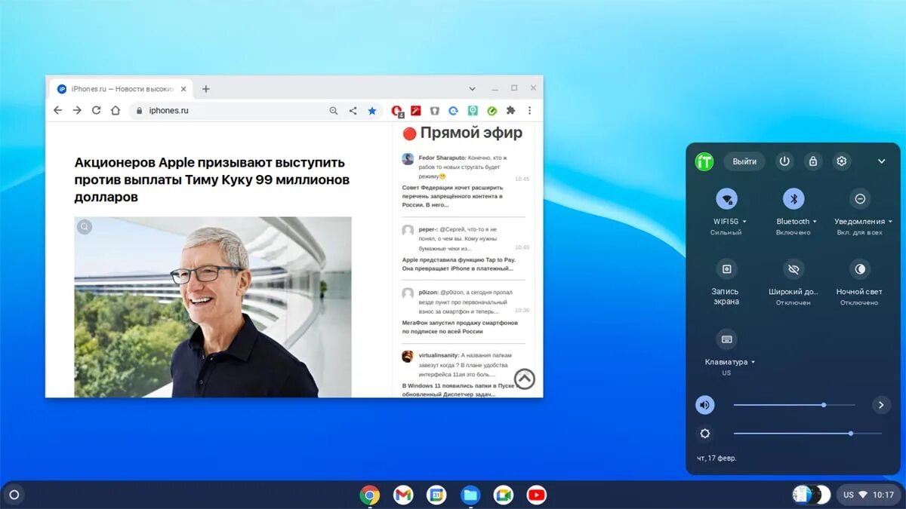Click the status tray showing 10:17
Screen dimensions: 906x509
tap(868, 495)
